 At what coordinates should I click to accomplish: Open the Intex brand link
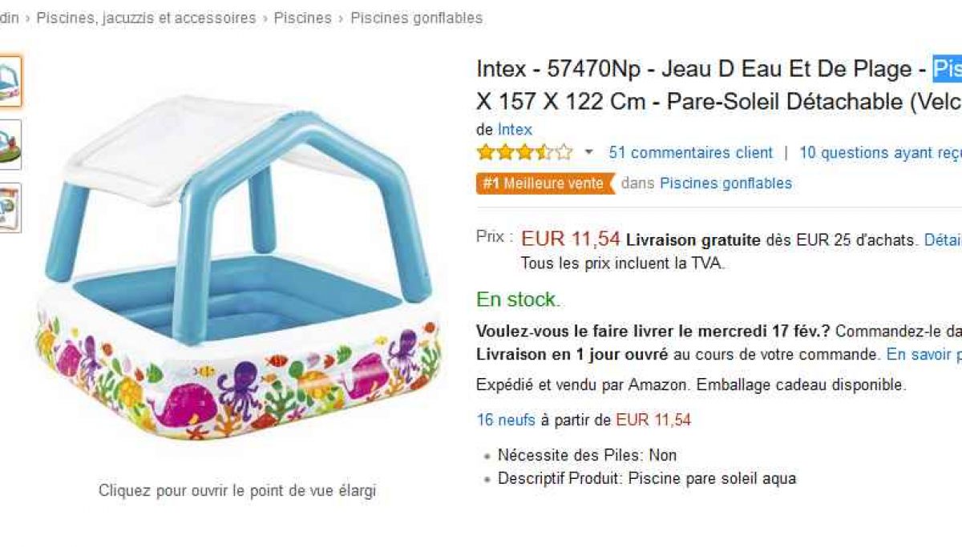pos(515,129)
